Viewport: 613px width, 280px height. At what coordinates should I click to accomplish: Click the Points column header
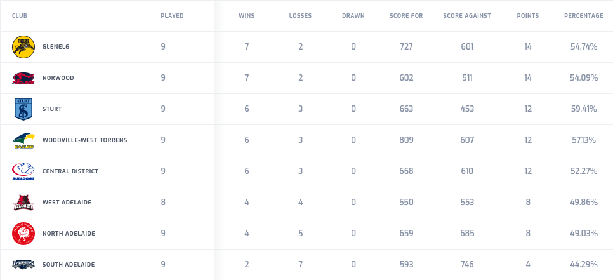coord(528,15)
